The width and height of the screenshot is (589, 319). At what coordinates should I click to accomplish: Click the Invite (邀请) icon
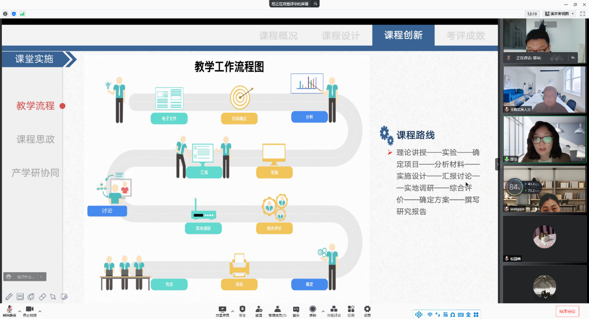click(x=259, y=311)
